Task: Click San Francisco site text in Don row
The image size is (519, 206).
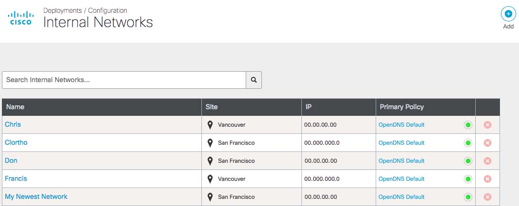Action: coord(236,161)
